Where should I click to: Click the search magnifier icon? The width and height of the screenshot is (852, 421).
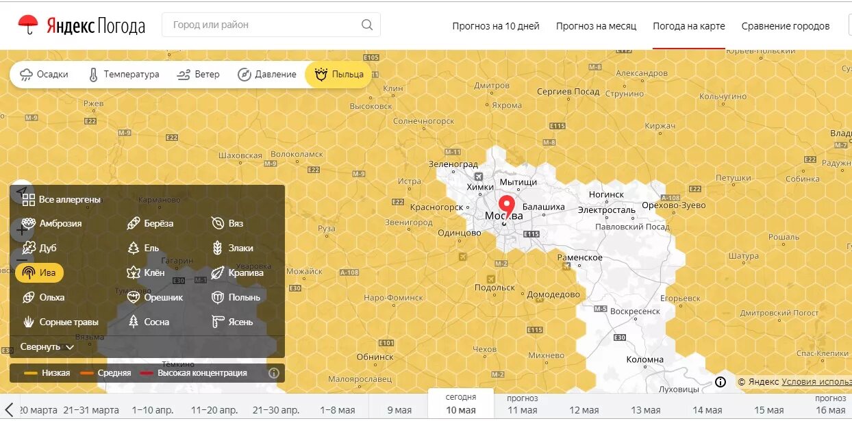(x=367, y=25)
